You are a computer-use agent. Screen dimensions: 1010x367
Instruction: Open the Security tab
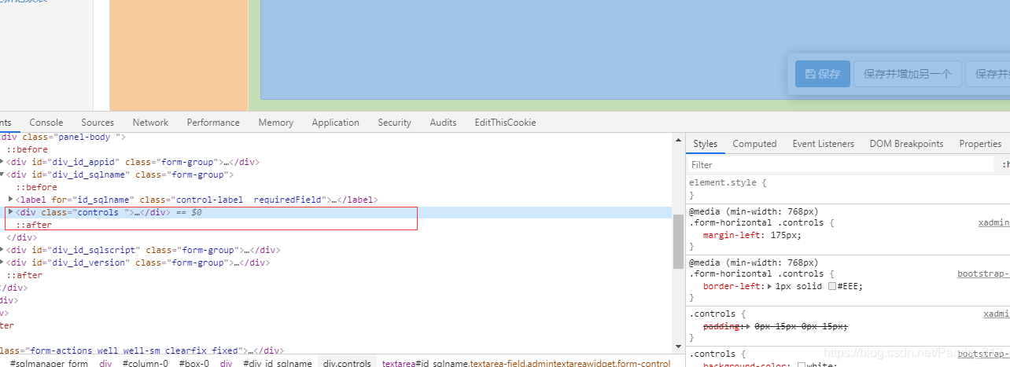click(394, 123)
